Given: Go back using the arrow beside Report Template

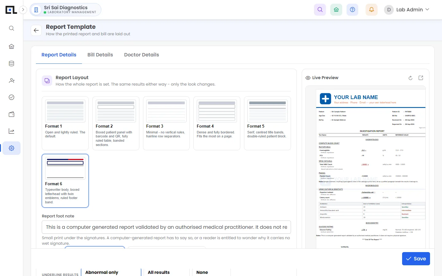Looking at the screenshot, I should point(36,30).
